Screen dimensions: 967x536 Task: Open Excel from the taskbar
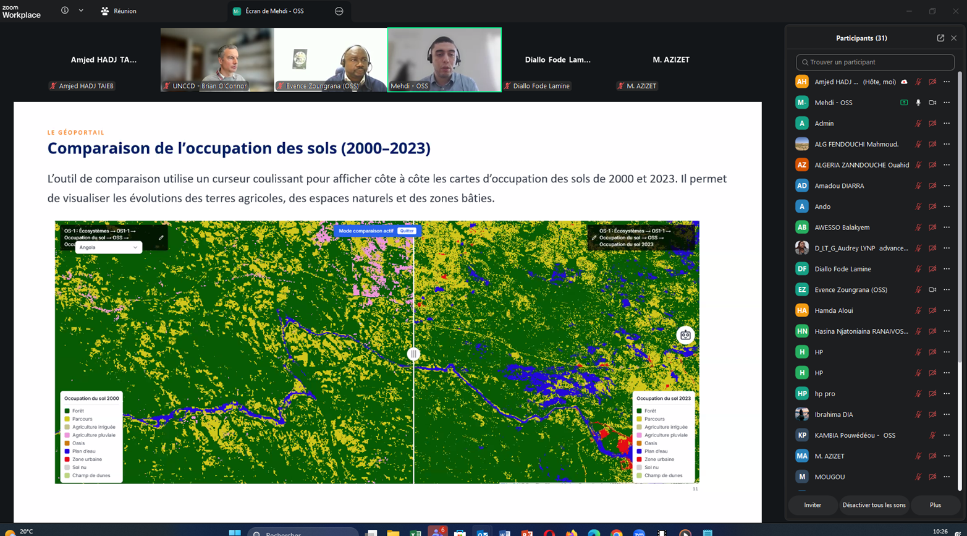coord(415,532)
